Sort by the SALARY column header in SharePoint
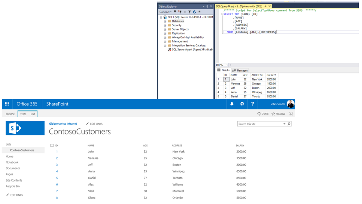Image resolution: width=362 pixels, height=204 pixels. click(x=240, y=145)
